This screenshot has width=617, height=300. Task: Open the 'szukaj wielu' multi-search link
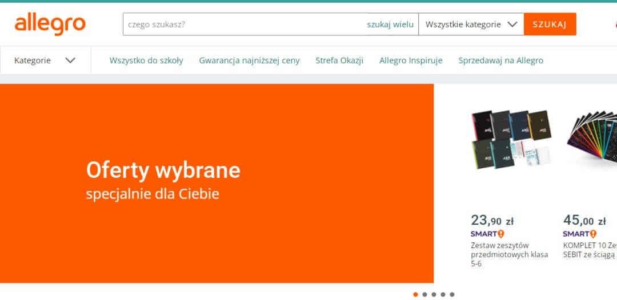tap(390, 25)
